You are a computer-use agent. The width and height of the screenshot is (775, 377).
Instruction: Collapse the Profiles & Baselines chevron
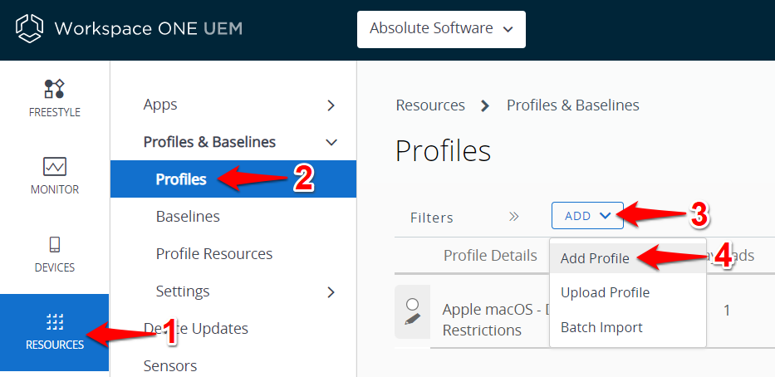(331, 143)
